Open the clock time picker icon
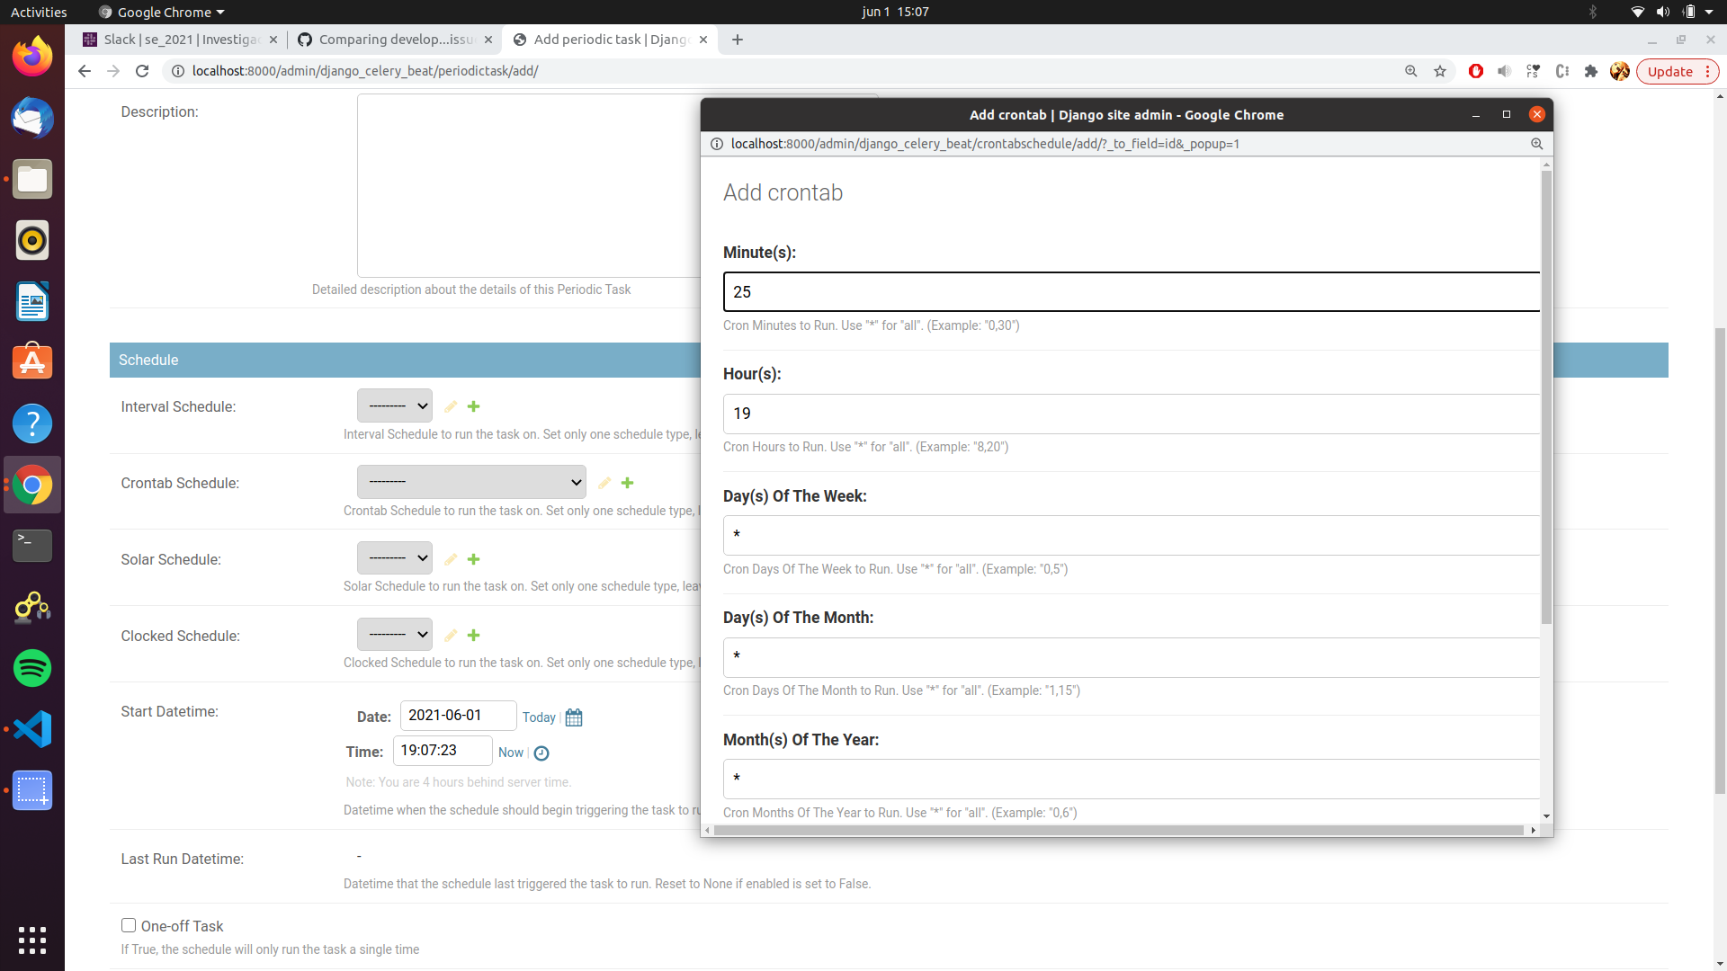 541,753
